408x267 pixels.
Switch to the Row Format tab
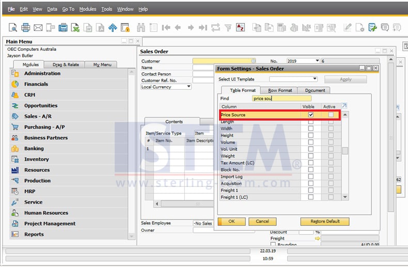click(x=279, y=90)
